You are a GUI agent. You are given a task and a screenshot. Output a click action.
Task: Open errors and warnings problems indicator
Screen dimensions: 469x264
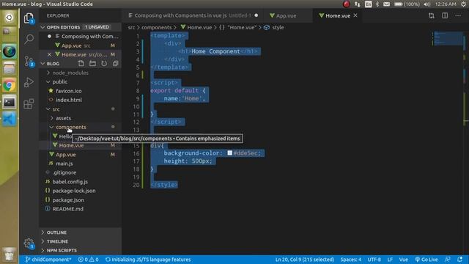[x=88, y=260]
